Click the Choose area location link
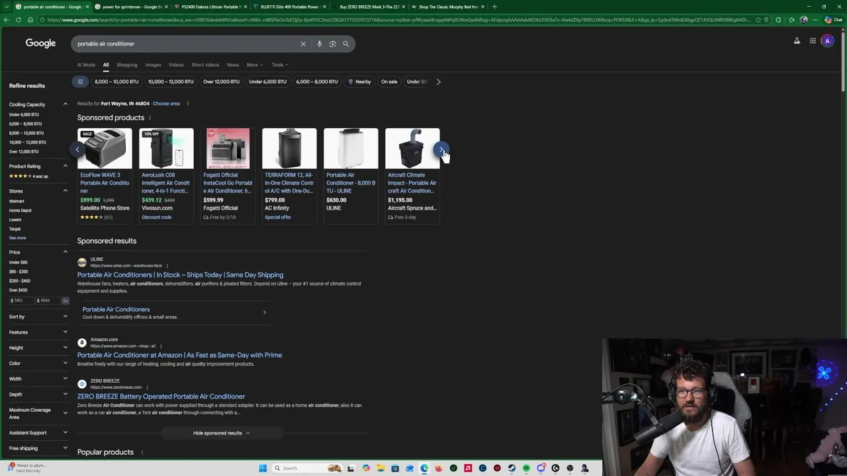The image size is (847, 476). (x=166, y=104)
